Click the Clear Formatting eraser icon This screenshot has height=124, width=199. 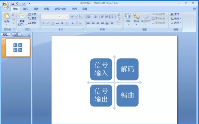point(82,16)
